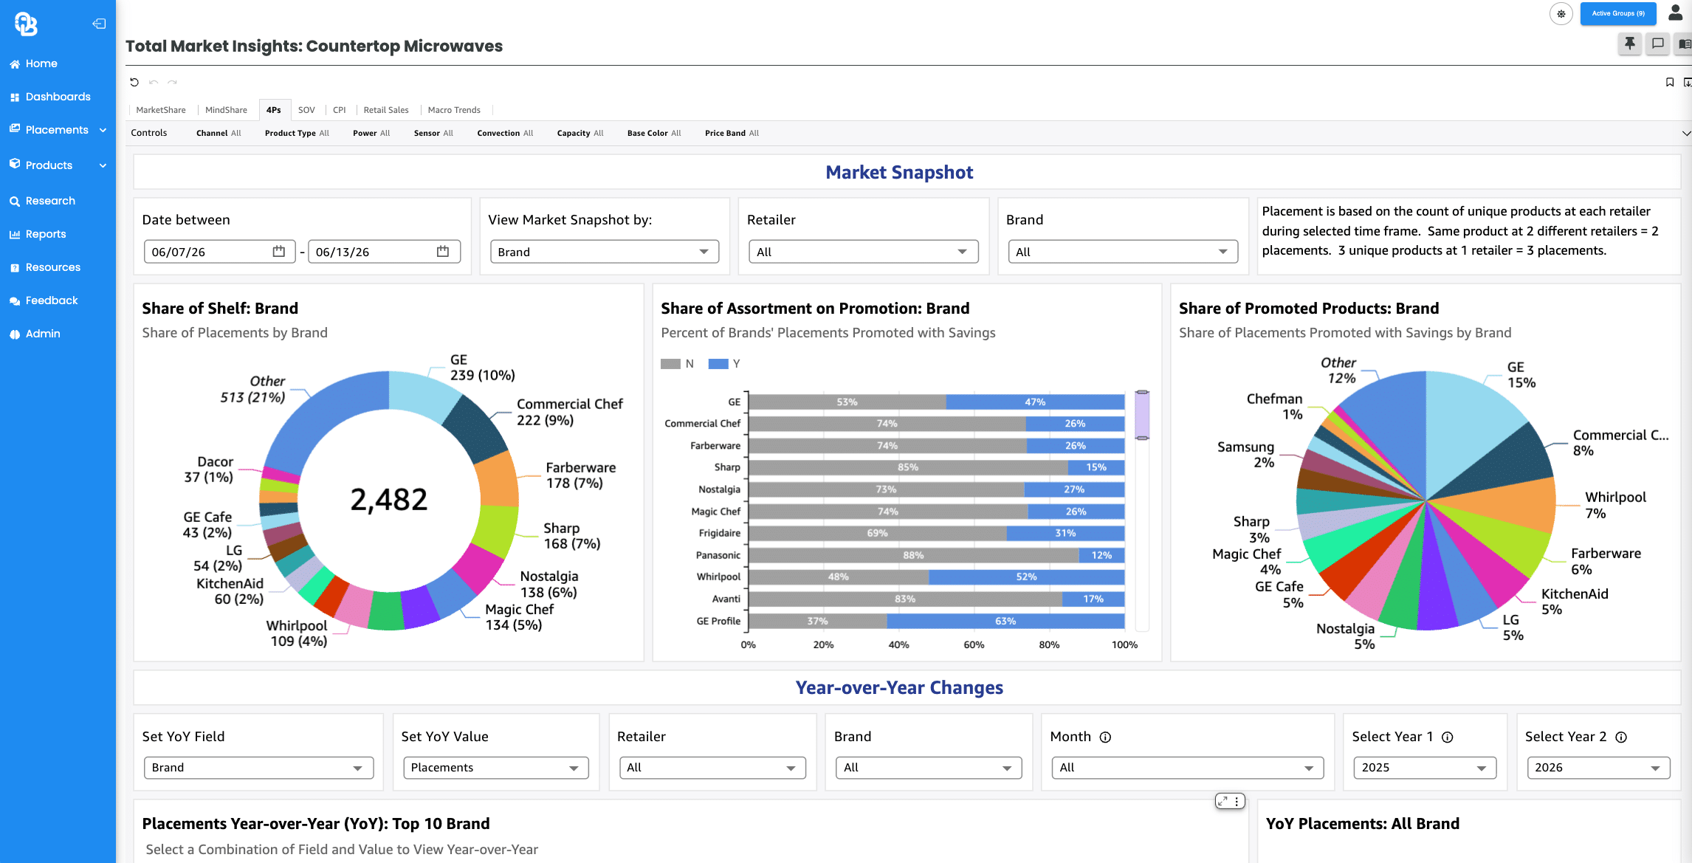
Task: Expand the Controls bar chevron
Action: (1685, 134)
